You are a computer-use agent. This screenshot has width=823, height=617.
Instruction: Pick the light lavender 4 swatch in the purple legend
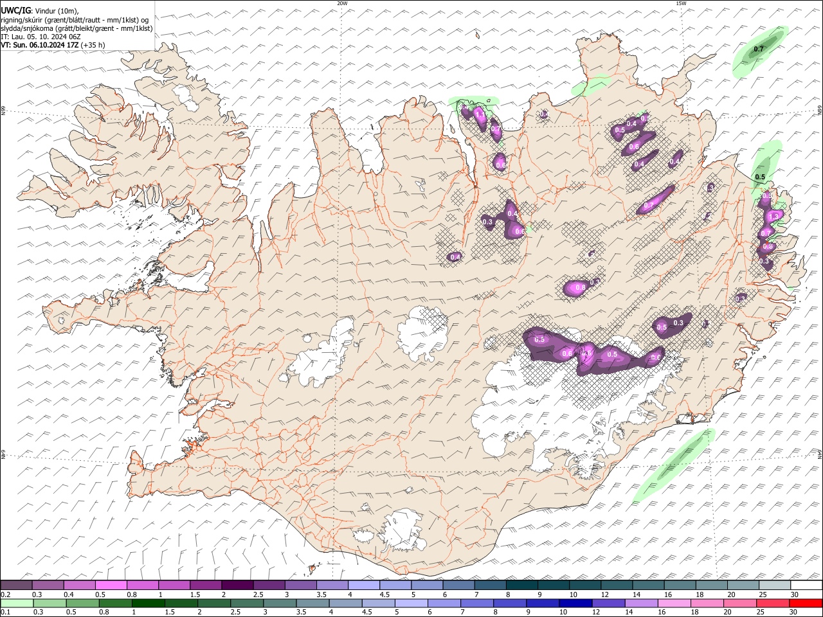click(364, 586)
